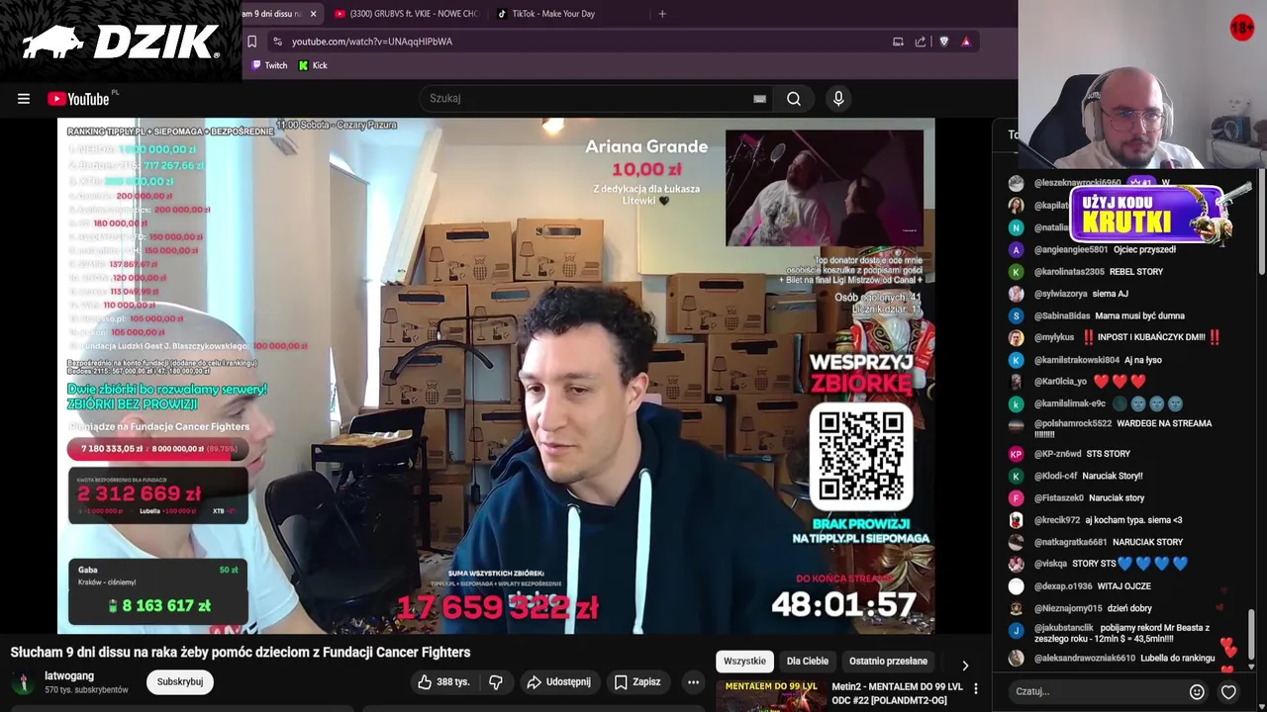
Task: Select the Ostatnio przesłane filter chip
Action: [888, 661]
